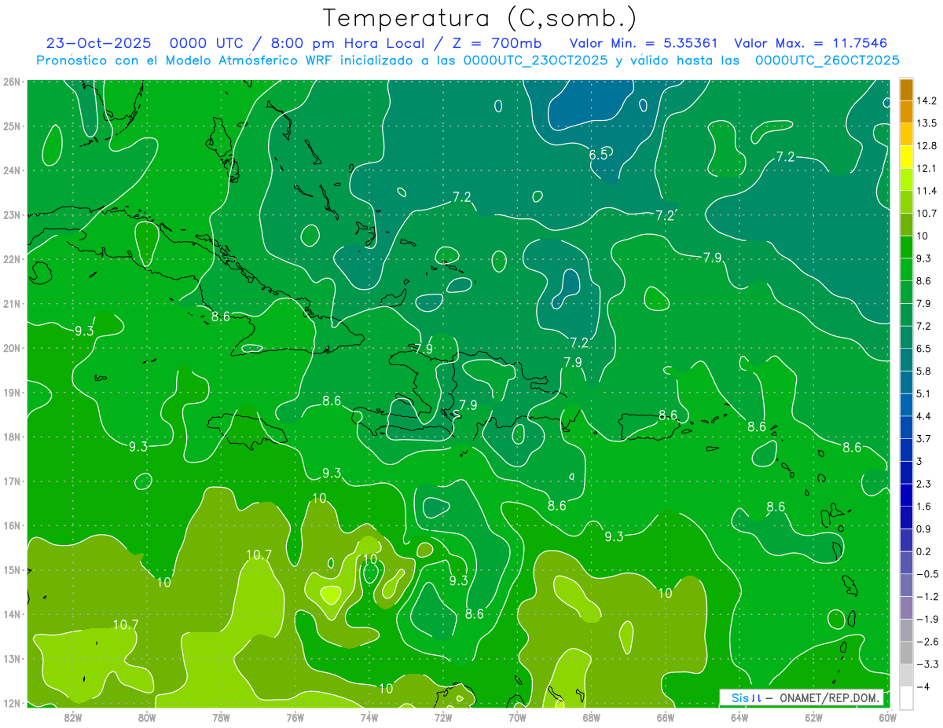Click 'Valor Min. = 5.35361' value
The image size is (943, 728).
click(643, 43)
